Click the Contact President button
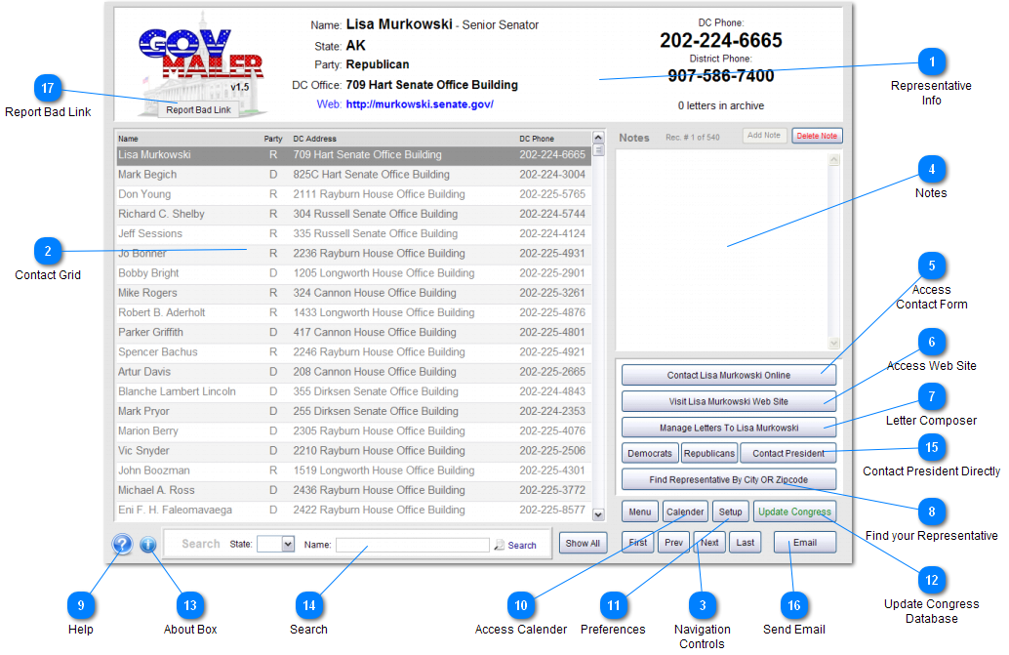The height and width of the screenshot is (655, 1009). pyautogui.click(x=788, y=454)
